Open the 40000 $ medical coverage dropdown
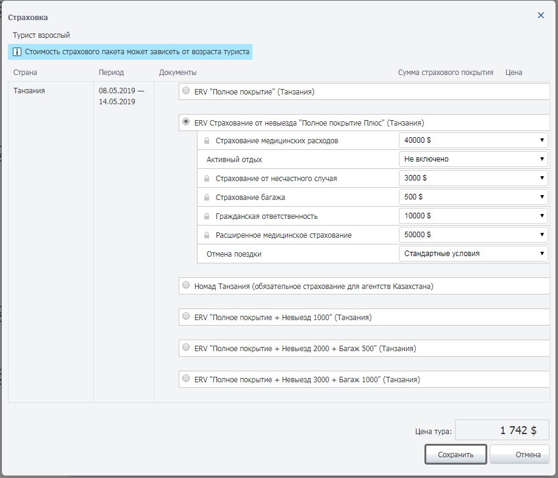The image size is (558, 478). [x=473, y=140]
